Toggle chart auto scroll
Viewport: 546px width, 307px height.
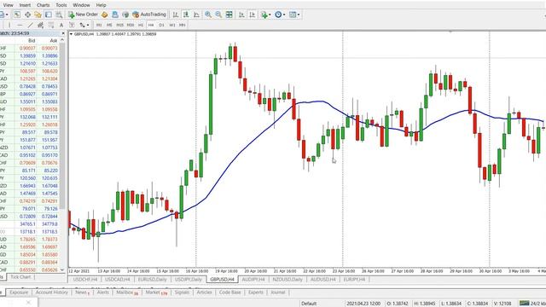click(x=241, y=14)
